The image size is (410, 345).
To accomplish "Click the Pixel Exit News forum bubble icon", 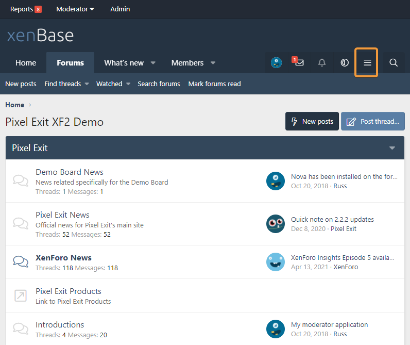I will point(21,223).
